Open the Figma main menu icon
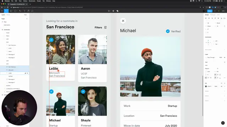The image size is (227, 127). click(x=2, y=11)
